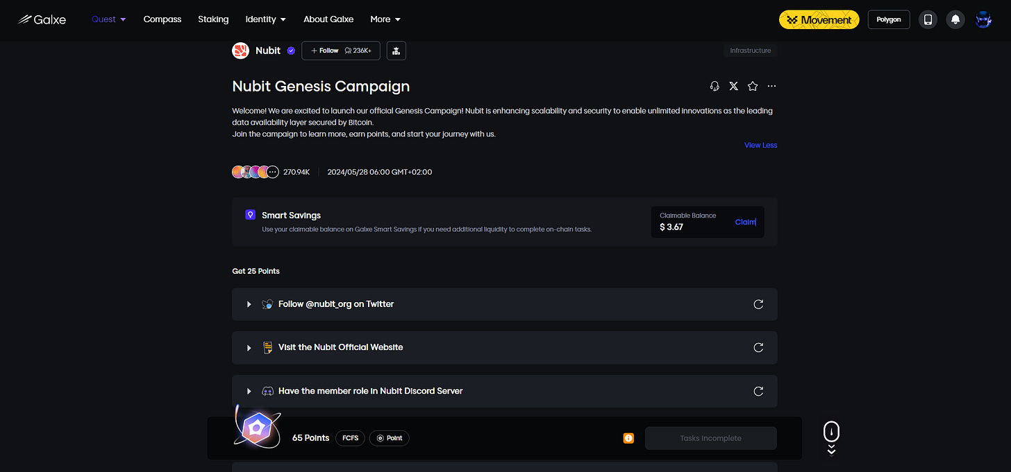Share campaign on X
The image size is (1011, 472).
tap(734, 86)
